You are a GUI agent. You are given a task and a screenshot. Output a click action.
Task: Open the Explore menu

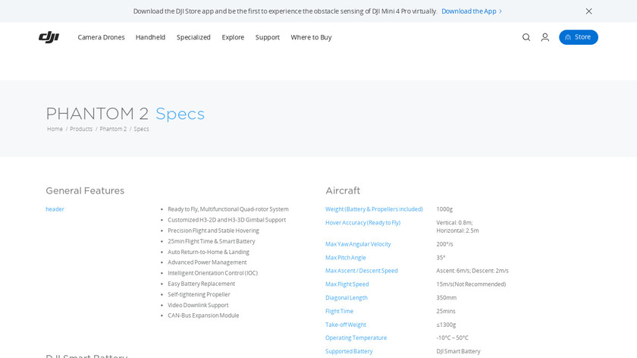[x=233, y=37]
